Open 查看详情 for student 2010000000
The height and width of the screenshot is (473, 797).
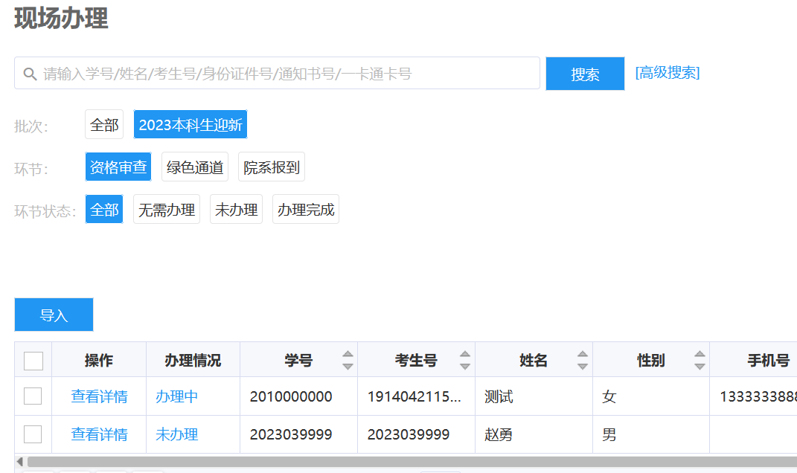pos(99,396)
